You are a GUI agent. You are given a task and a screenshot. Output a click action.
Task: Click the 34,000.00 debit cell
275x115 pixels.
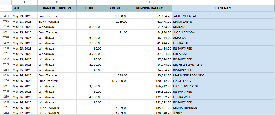pos(89,97)
